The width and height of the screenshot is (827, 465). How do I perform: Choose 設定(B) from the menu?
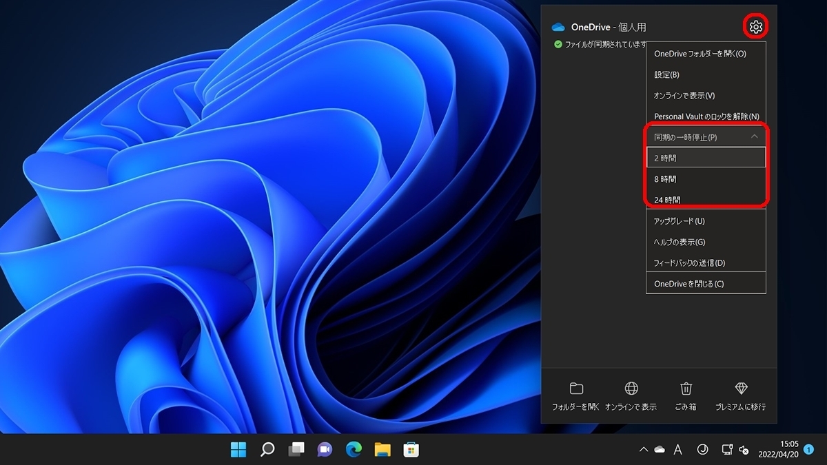tap(706, 74)
